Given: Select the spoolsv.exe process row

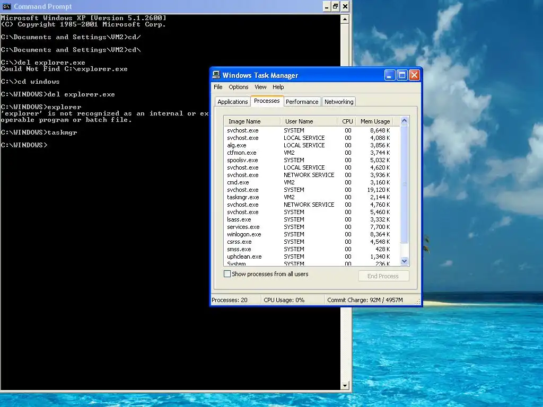Looking at the screenshot, I should pyautogui.click(x=312, y=160).
